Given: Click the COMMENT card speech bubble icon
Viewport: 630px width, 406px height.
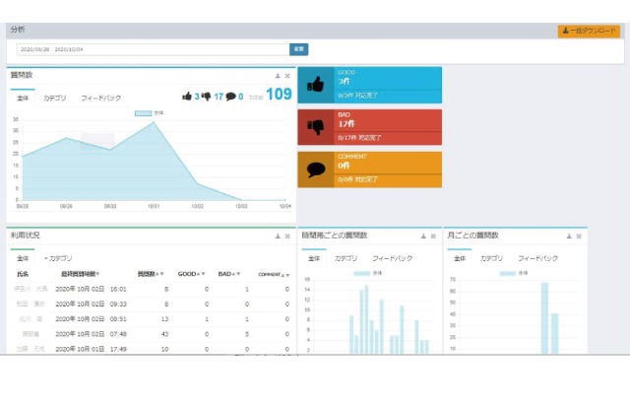Looking at the screenshot, I should point(316,169).
